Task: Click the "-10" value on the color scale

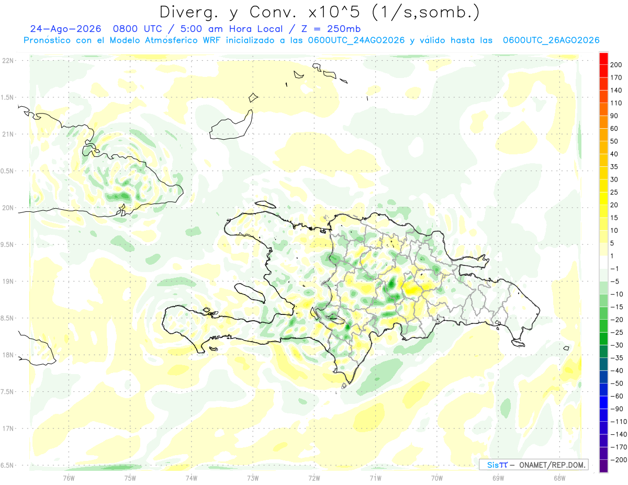Action: coord(618,294)
